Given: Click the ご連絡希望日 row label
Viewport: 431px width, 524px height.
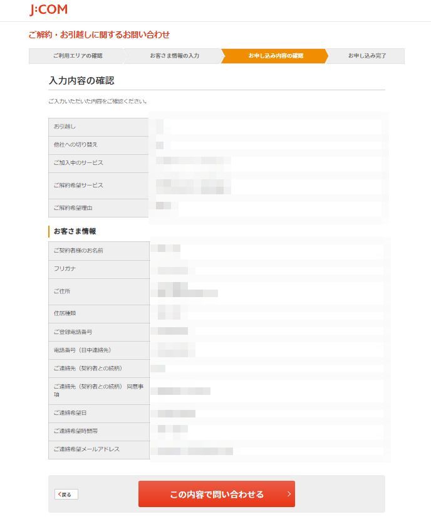Looking at the screenshot, I should coord(71,413).
